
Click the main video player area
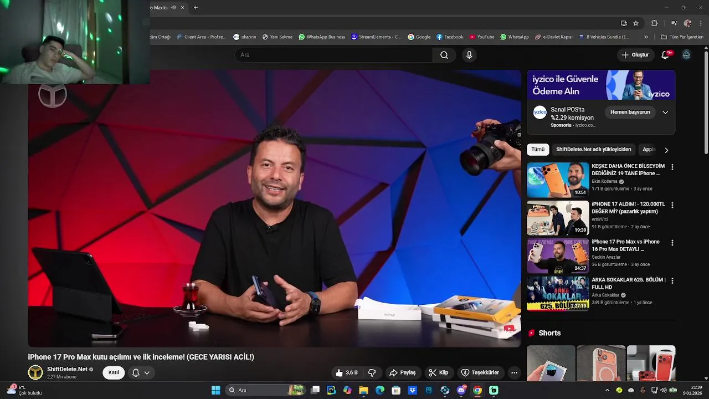click(275, 208)
